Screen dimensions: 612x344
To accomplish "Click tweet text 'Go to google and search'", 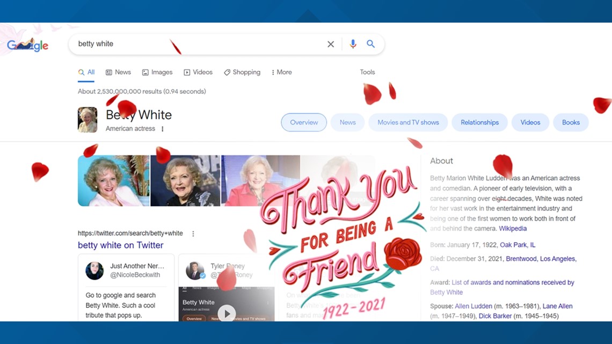I will point(121,295).
